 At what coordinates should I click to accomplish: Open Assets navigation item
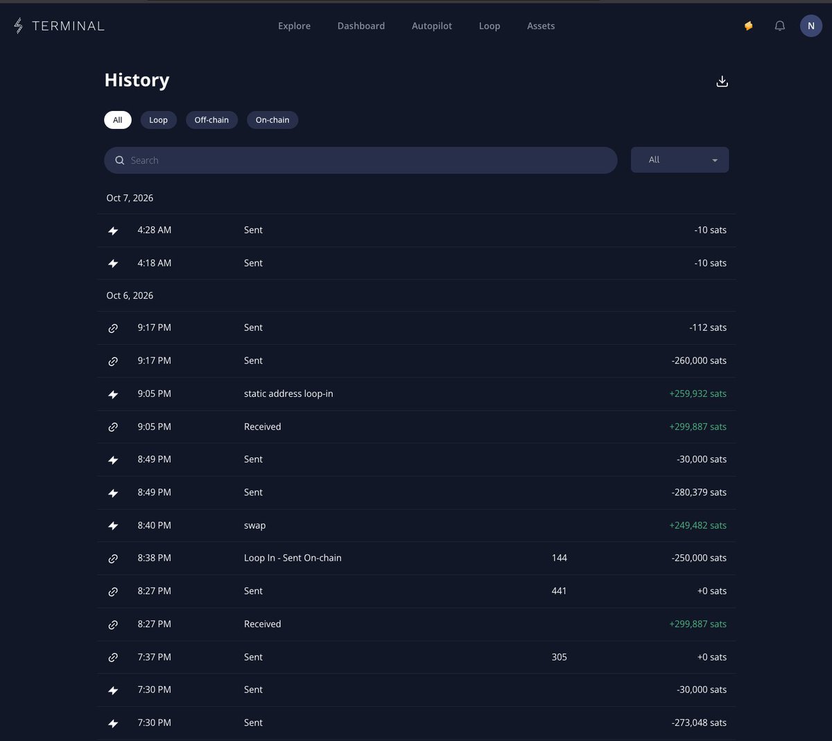(541, 26)
